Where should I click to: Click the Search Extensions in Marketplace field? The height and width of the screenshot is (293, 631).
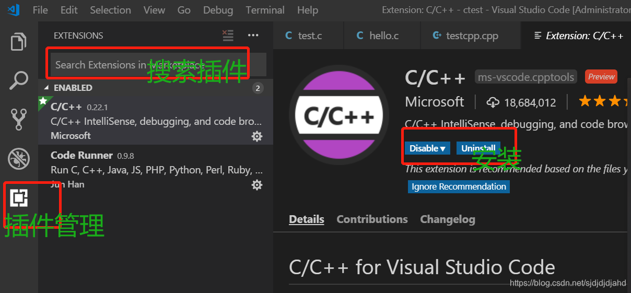(158, 65)
